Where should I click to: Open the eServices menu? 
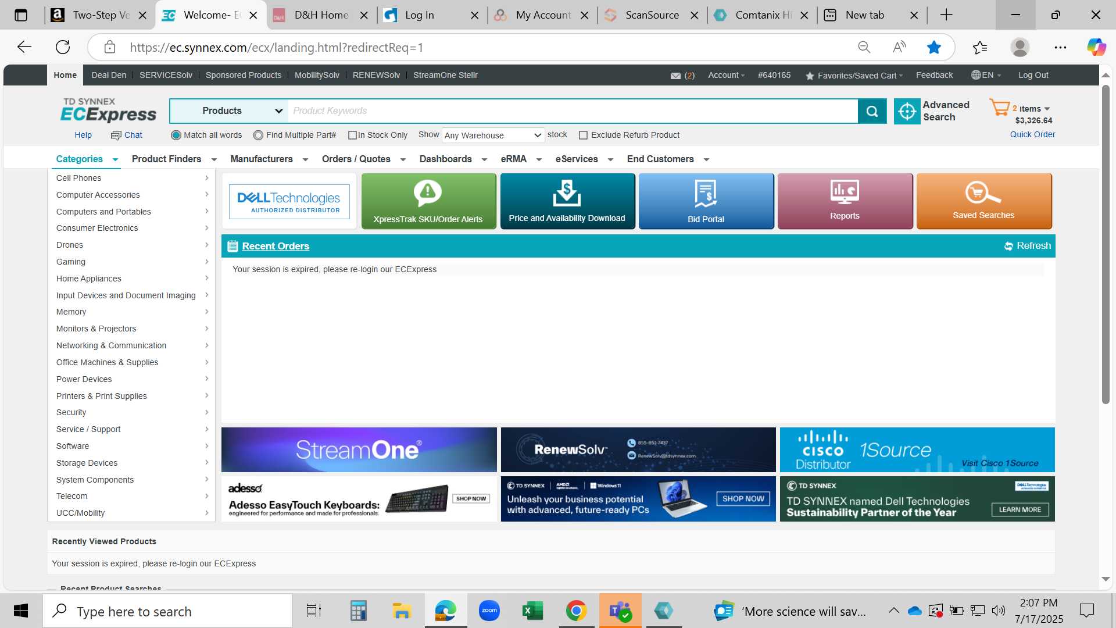[x=584, y=159]
